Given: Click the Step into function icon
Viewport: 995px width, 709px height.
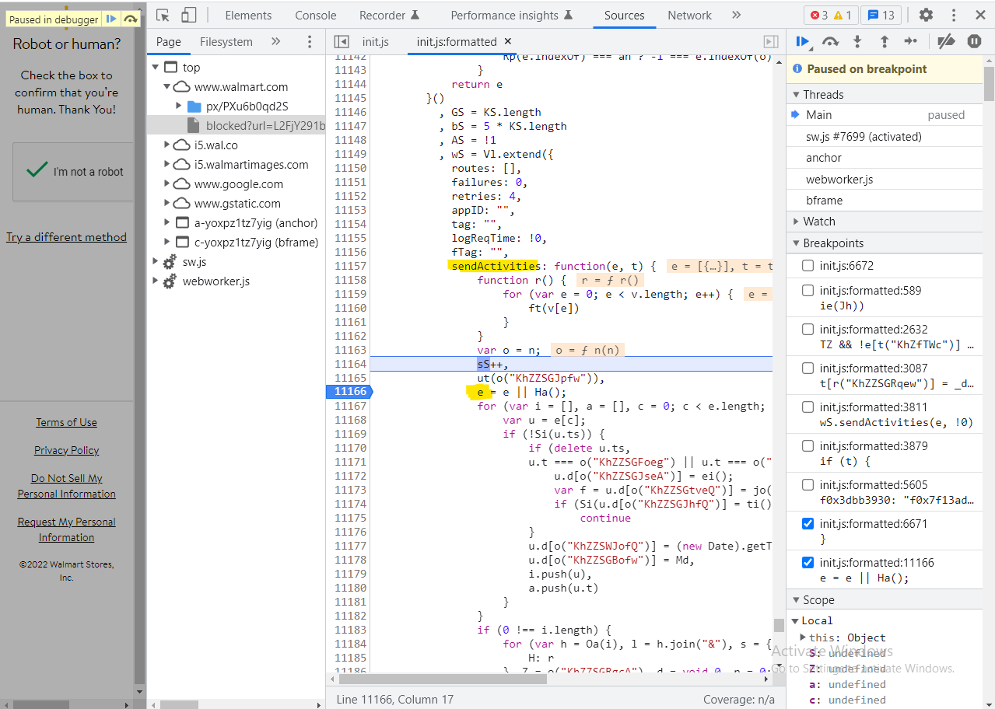Looking at the screenshot, I should pos(857,42).
